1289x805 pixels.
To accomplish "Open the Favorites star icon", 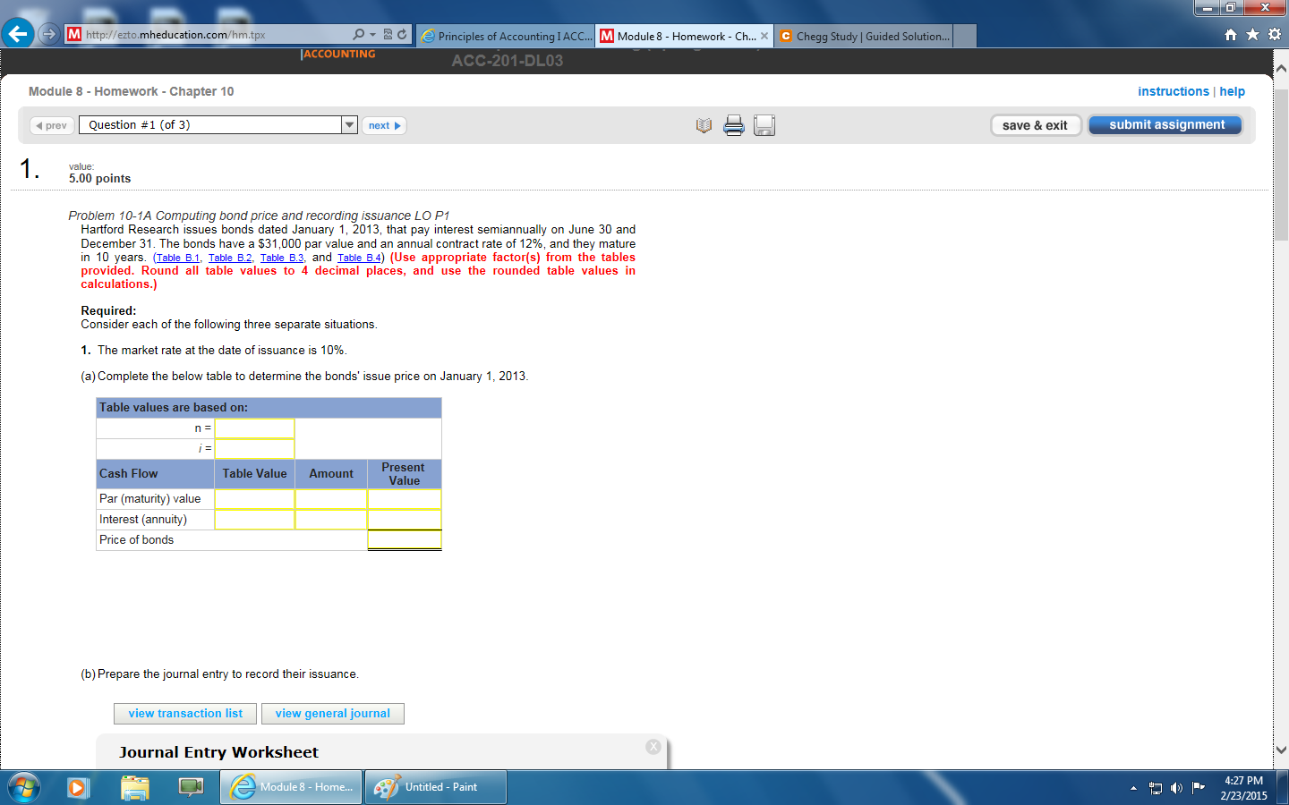I will pos(1252,34).
